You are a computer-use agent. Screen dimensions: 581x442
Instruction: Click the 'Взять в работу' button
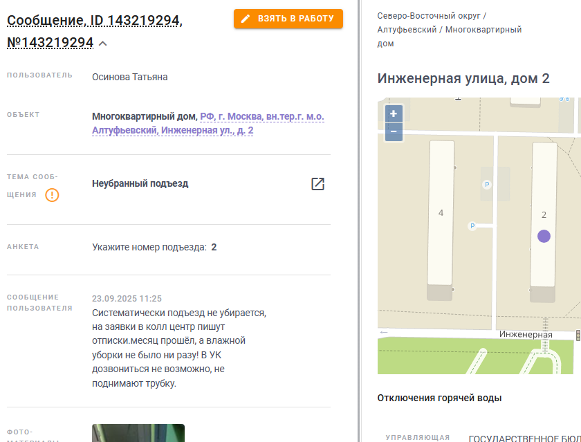[x=288, y=19]
